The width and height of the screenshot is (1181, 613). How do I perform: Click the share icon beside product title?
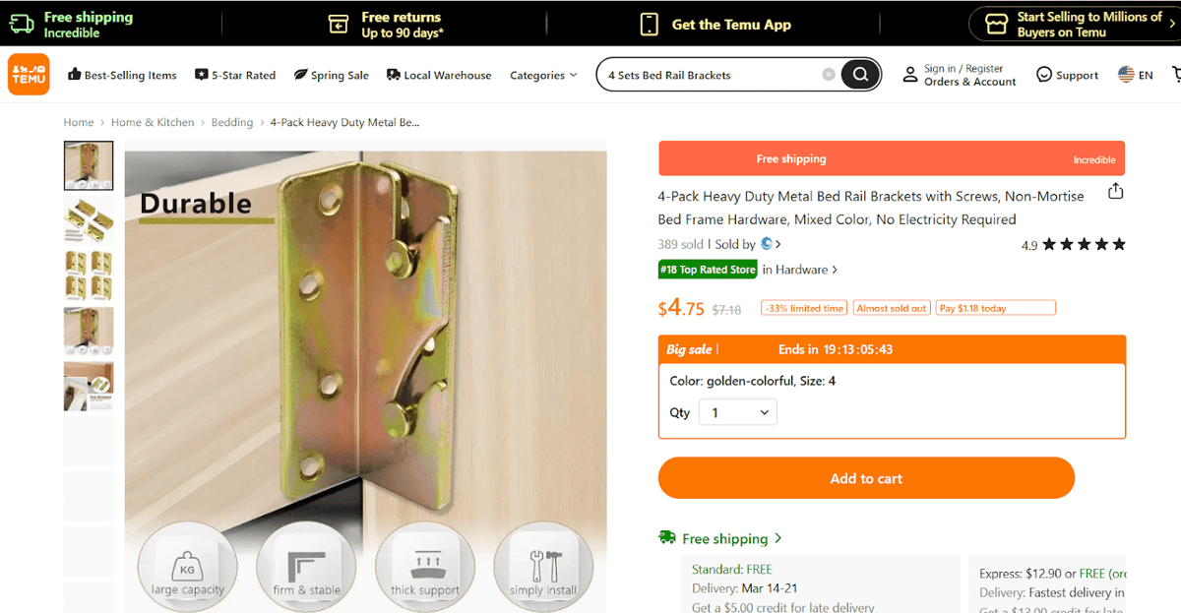coord(1115,191)
